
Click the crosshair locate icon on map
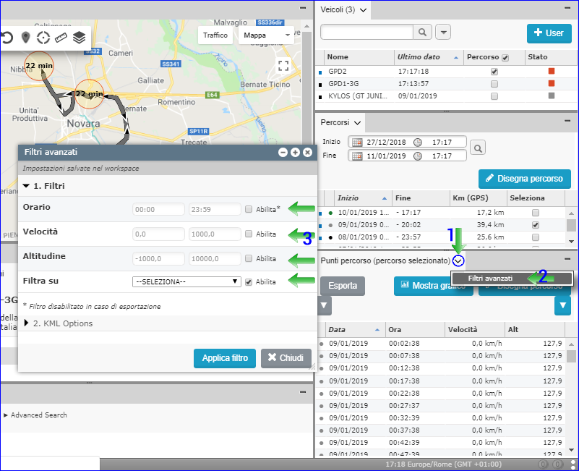point(43,38)
